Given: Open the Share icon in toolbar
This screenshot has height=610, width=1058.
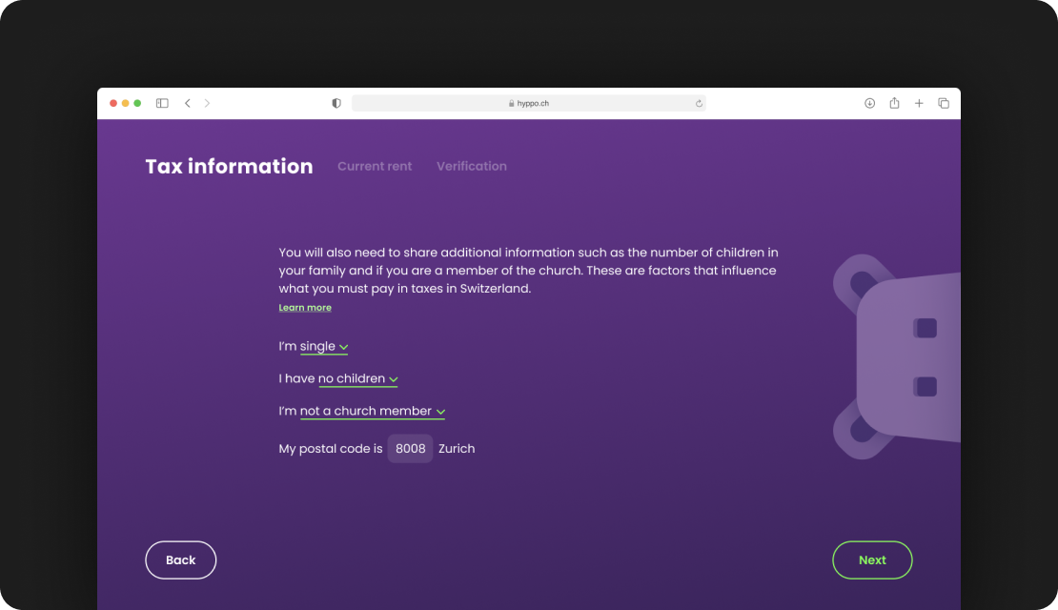Looking at the screenshot, I should coord(894,103).
